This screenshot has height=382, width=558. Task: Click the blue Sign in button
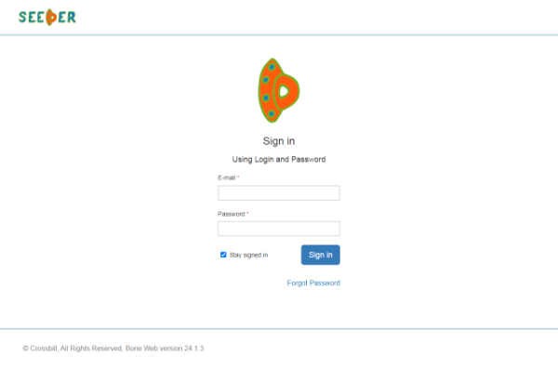pyautogui.click(x=321, y=255)
